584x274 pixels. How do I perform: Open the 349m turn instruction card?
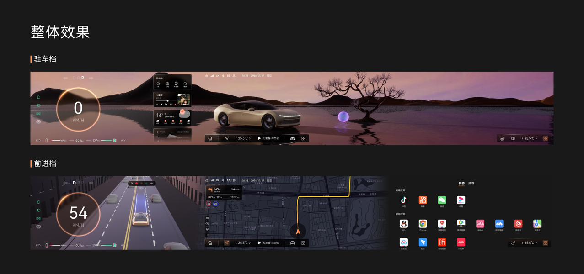(x=224, y=193)
